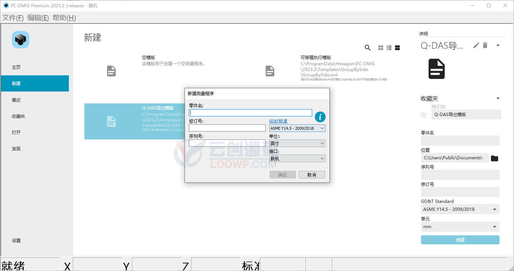Click the 位置 path field
The width and height of the screenshot is (514, 271).
455,158
